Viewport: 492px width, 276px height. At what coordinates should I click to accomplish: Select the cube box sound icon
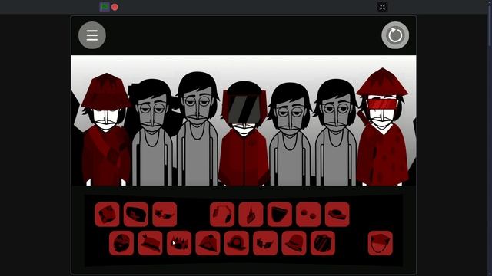coord(107,215)
